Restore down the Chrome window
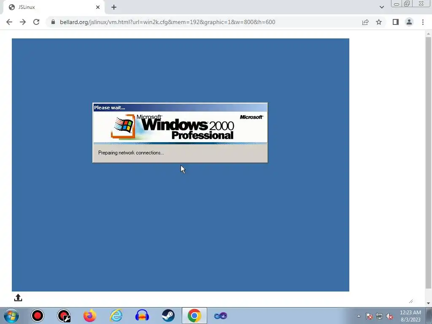This screenshot has width=432, height=324. pyautogui.click(x=407, y=4)
